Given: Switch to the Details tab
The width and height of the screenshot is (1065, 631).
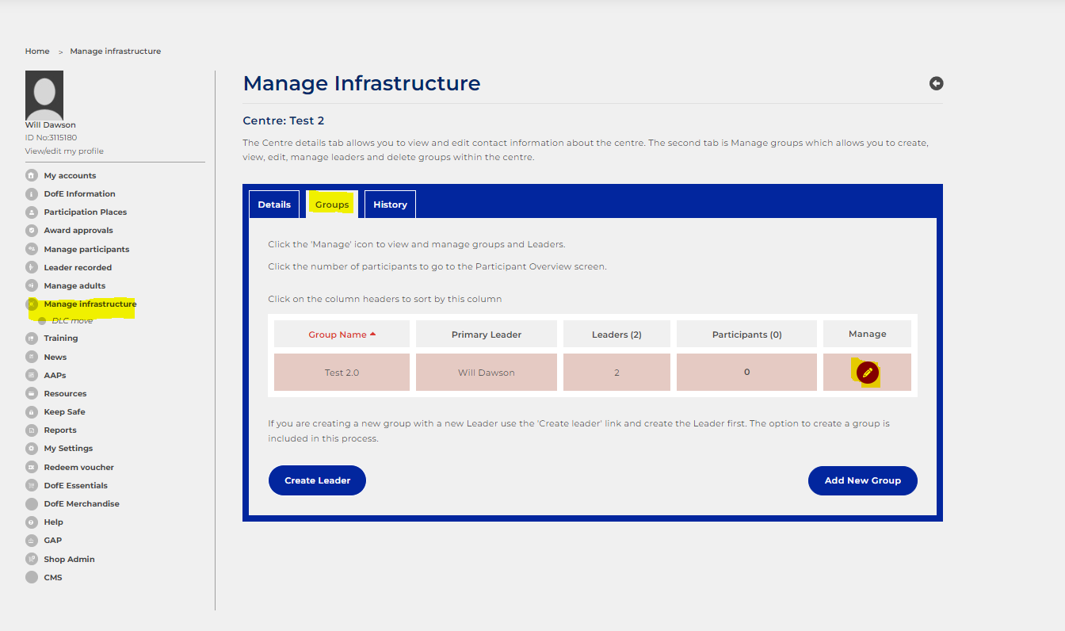Looking at the screenshot, I should [x=274, y=205].
